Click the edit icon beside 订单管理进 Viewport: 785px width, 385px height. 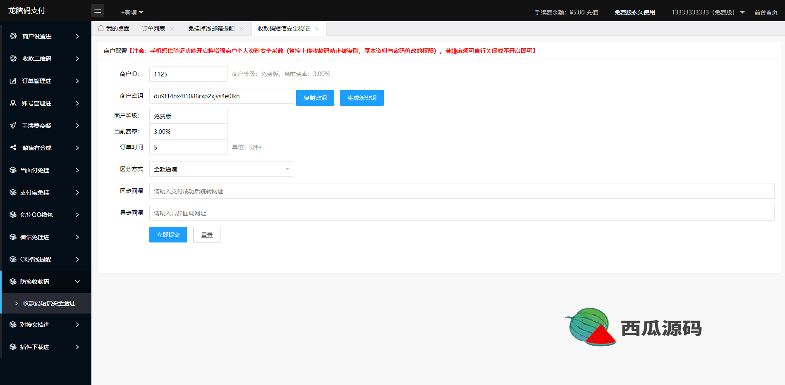tap(13, 81)
